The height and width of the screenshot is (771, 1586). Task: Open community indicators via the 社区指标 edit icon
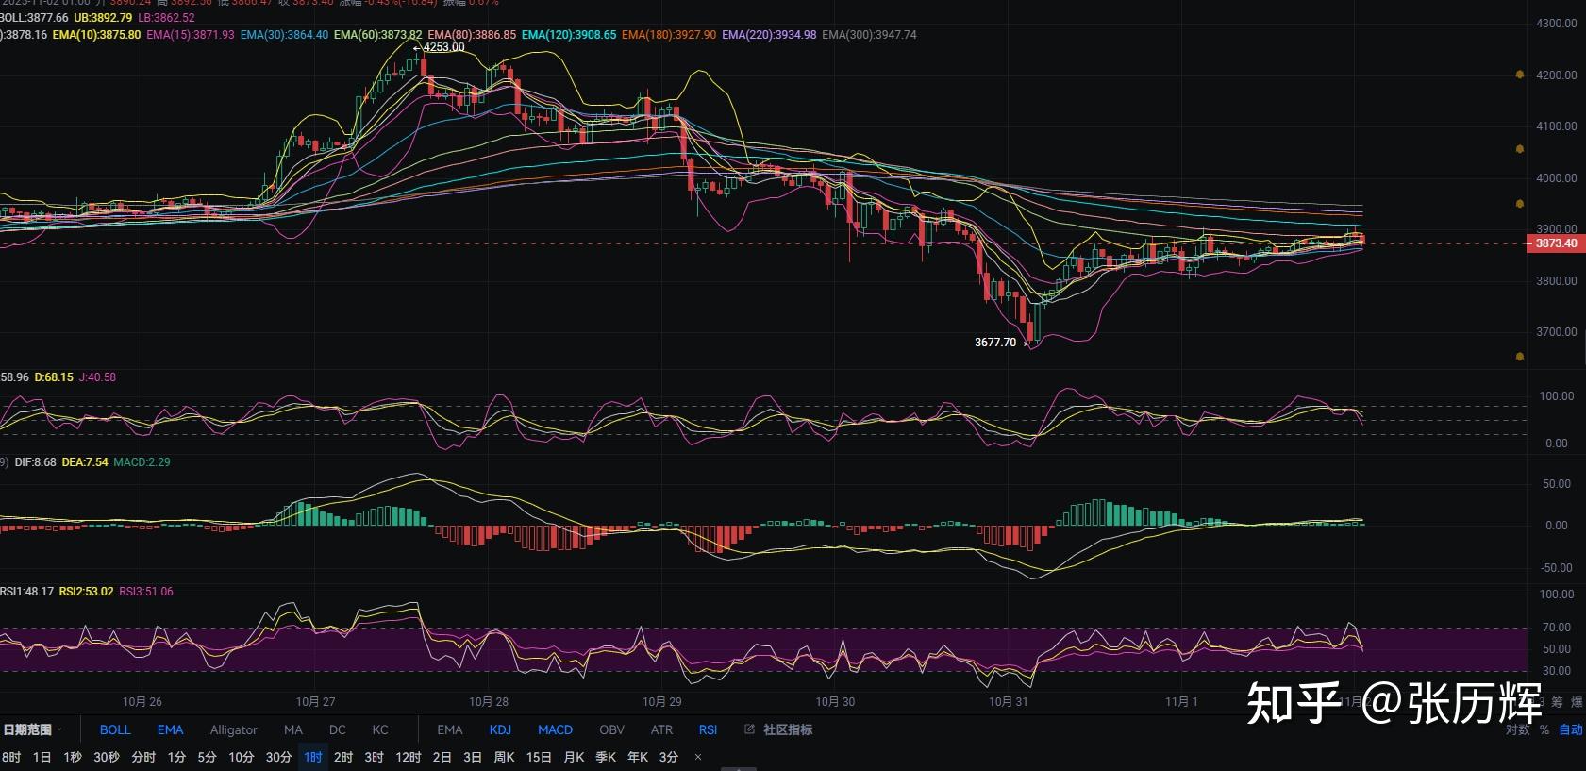749,729
